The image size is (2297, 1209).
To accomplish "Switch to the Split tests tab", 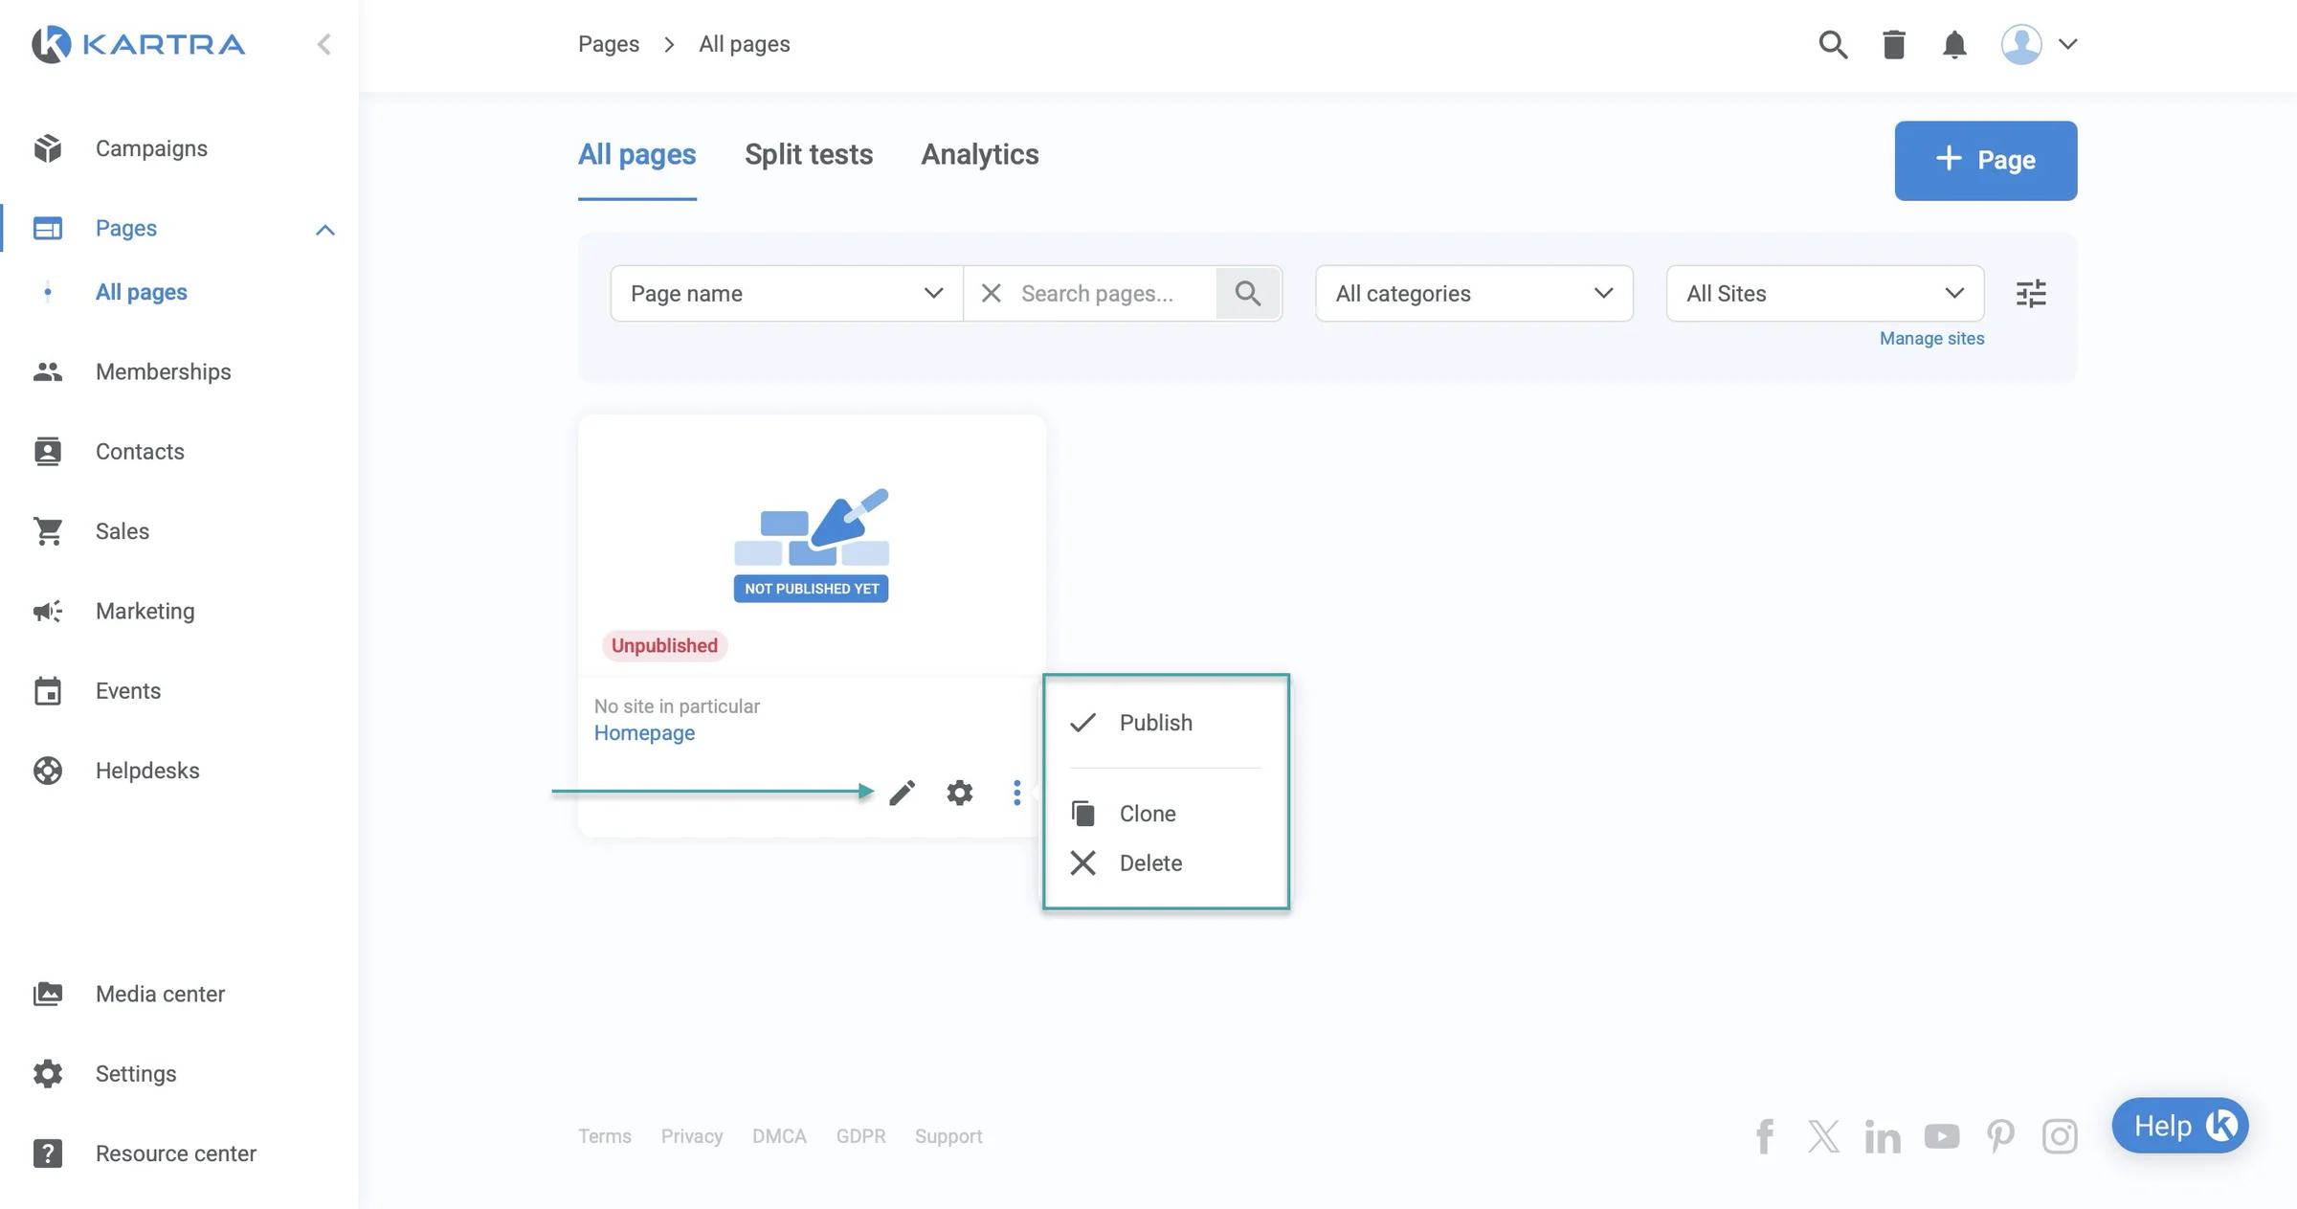I will [x=809, y=155].
